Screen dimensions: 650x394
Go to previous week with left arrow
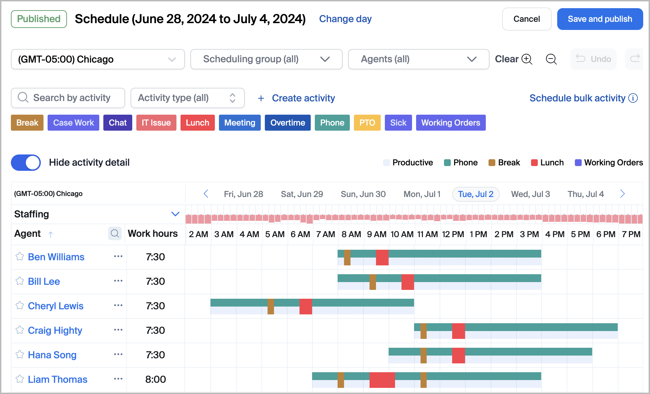point(206,194)
